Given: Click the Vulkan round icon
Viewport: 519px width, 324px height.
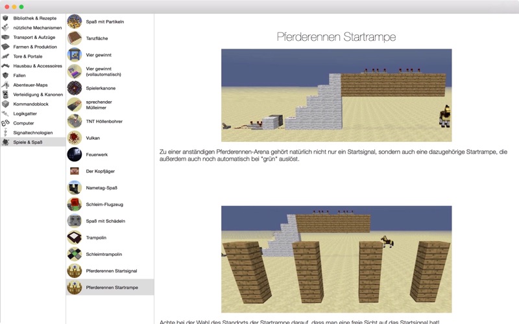Looking at the screenshot, I should pos(75,138).
